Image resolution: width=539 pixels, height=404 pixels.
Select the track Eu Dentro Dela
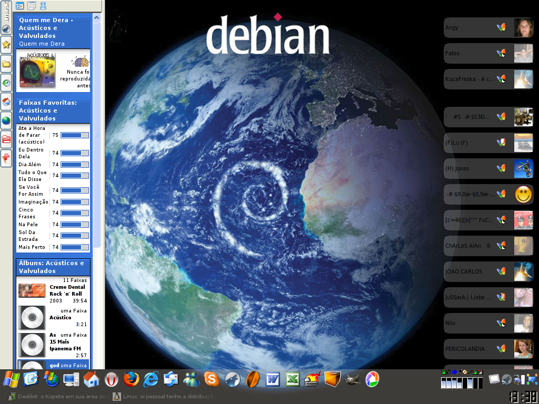point(31,153)
